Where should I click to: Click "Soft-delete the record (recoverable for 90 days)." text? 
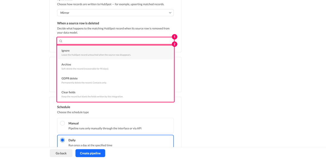pyautogui.click(x=85, y=69)
